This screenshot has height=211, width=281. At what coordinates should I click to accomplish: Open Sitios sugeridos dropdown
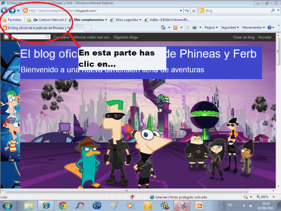[126, 20]
